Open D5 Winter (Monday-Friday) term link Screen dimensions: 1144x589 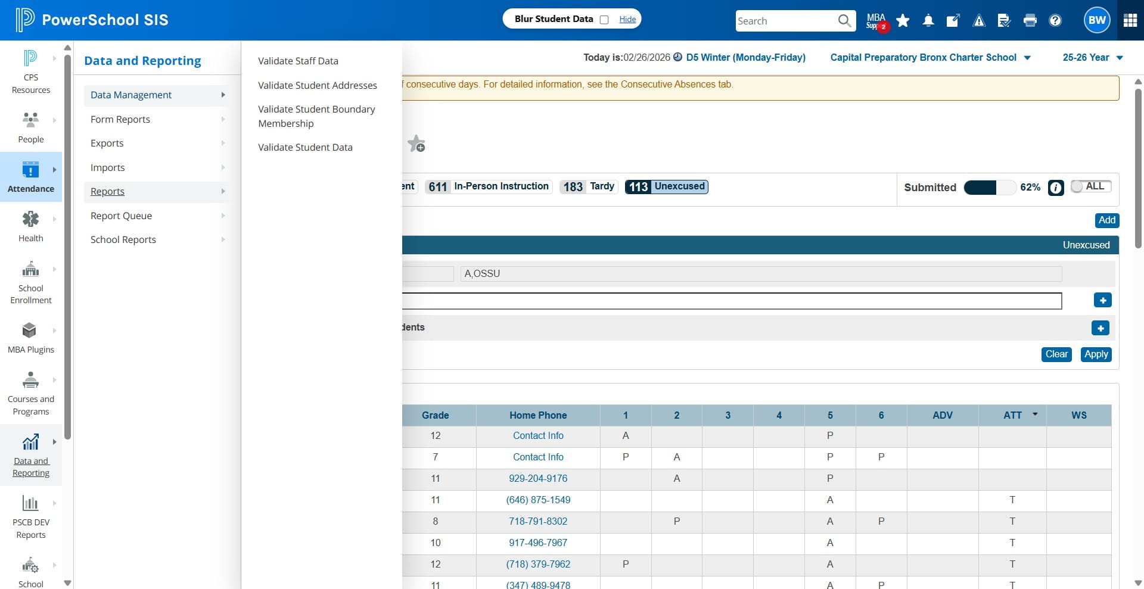pyautogui.click(x=745, y=58)
